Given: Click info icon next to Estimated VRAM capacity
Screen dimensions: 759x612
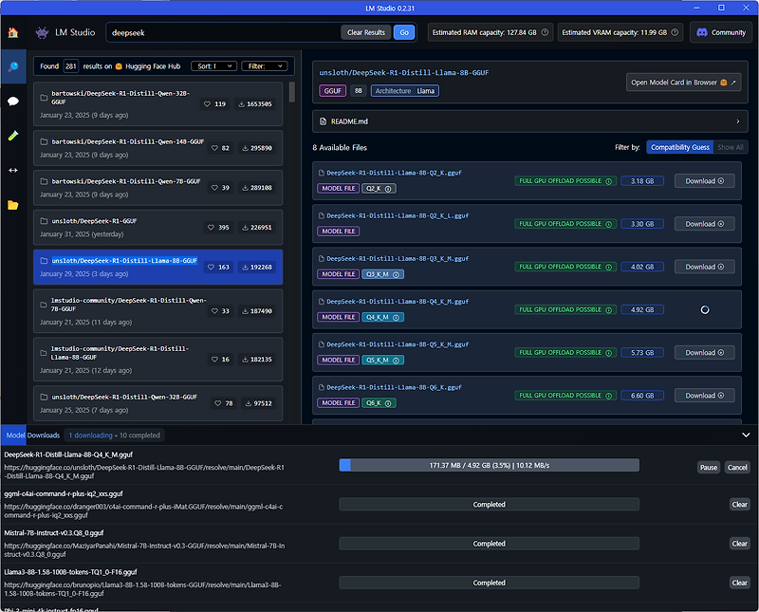Looking at the screenshot, I should click(675, 32).
